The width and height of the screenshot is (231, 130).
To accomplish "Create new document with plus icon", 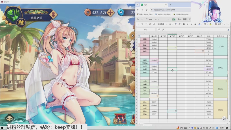I will point(142,19).
